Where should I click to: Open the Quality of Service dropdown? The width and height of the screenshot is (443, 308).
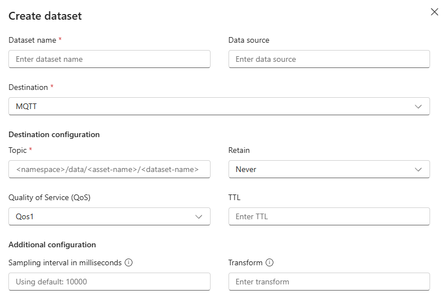(x=109, y=216)
